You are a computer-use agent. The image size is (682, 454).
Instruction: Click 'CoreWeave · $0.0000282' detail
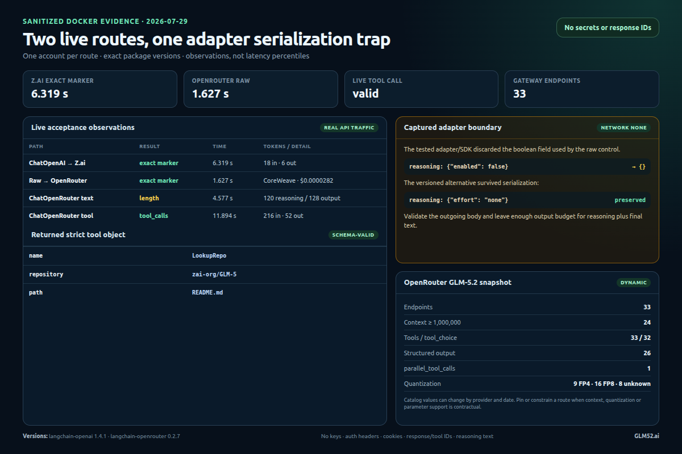coord(298,180)
